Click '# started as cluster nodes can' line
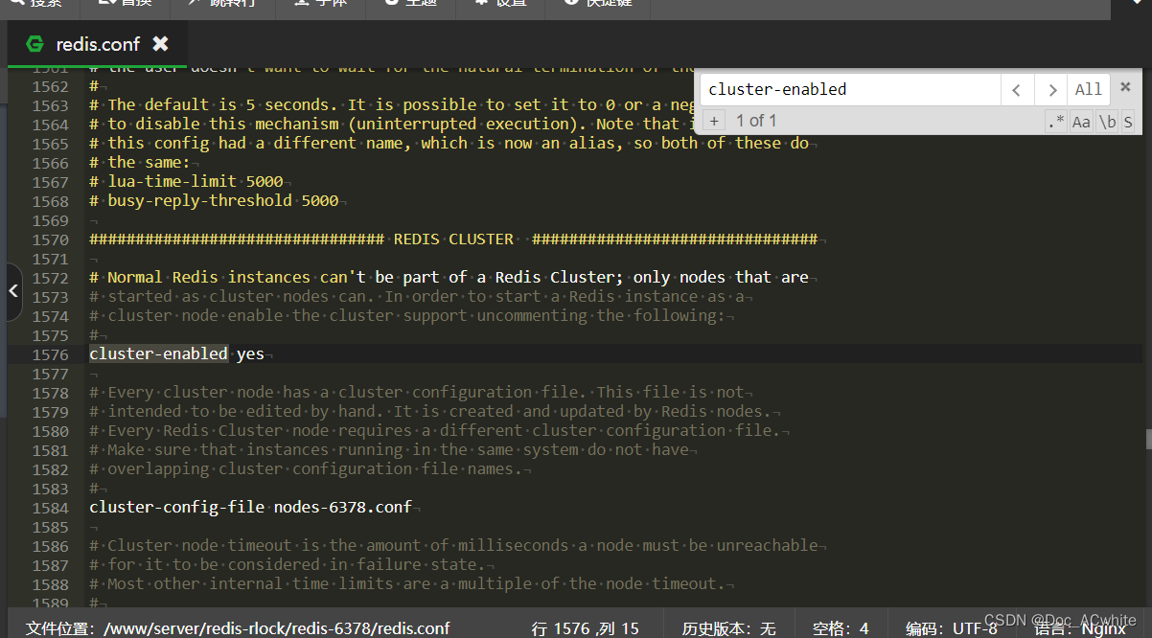Viewport: 1152px width, 638px height. (x=417, y=297)
